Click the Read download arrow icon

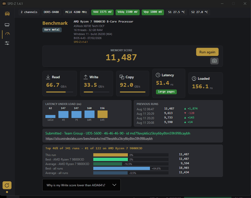(x=48, y=77)
